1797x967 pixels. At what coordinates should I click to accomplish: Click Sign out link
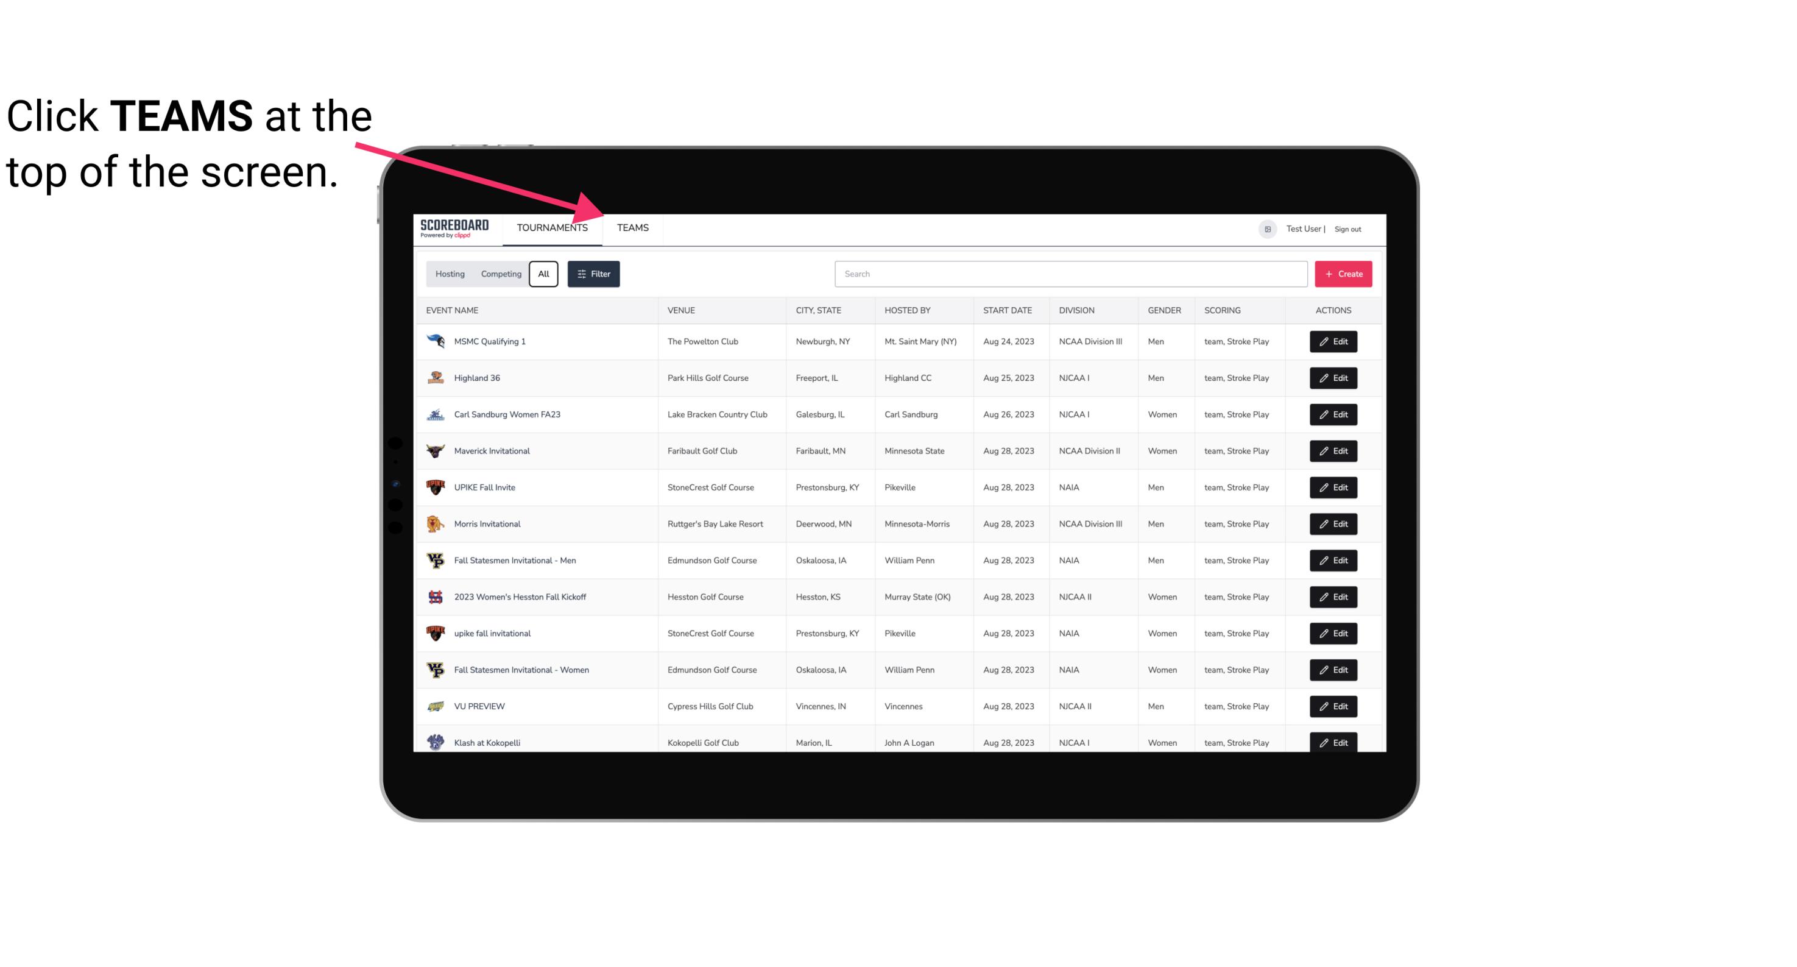(x=1348, y=228)
